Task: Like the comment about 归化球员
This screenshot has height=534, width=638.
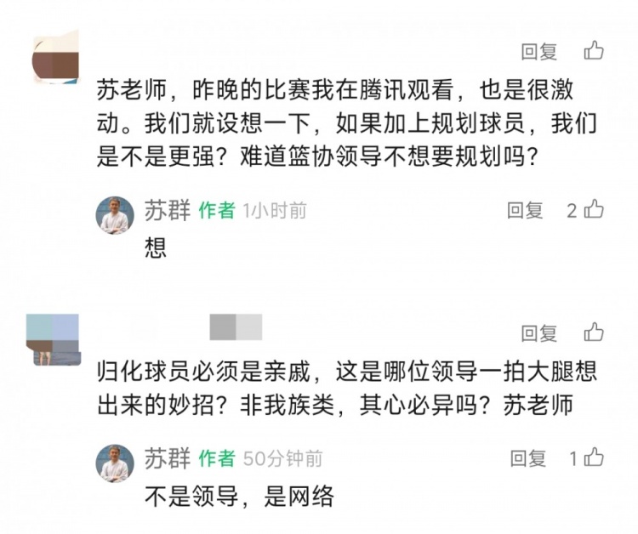Action: (594, 332)
